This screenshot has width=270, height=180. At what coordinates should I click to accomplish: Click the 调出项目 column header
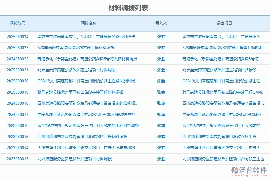[224, 23]
